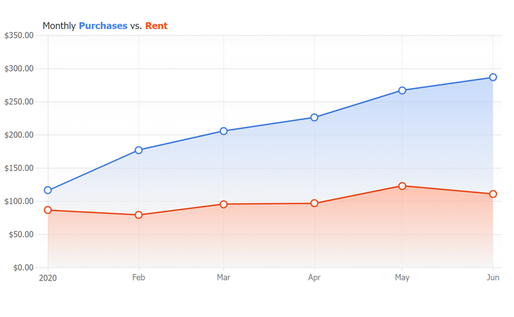The width and height of the screenshot is (514, 317).
Task: Click the first blue Purchases point at 2020
Action: click(48, 191)
